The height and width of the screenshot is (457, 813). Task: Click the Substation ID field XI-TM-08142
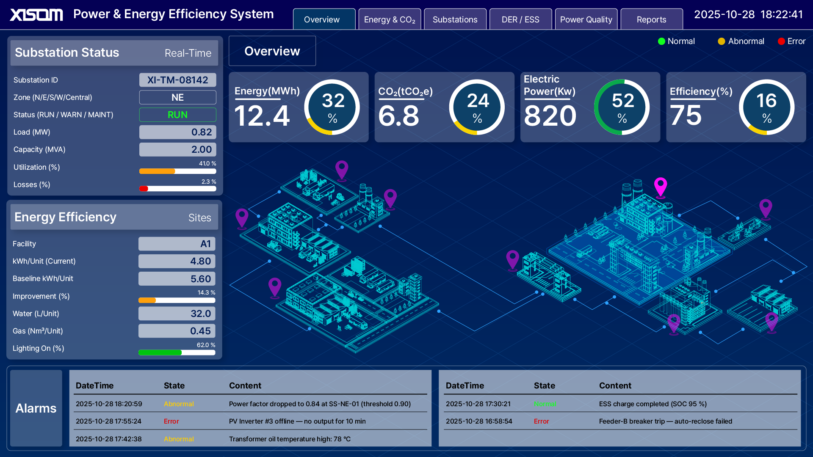(x=177, y=80)
